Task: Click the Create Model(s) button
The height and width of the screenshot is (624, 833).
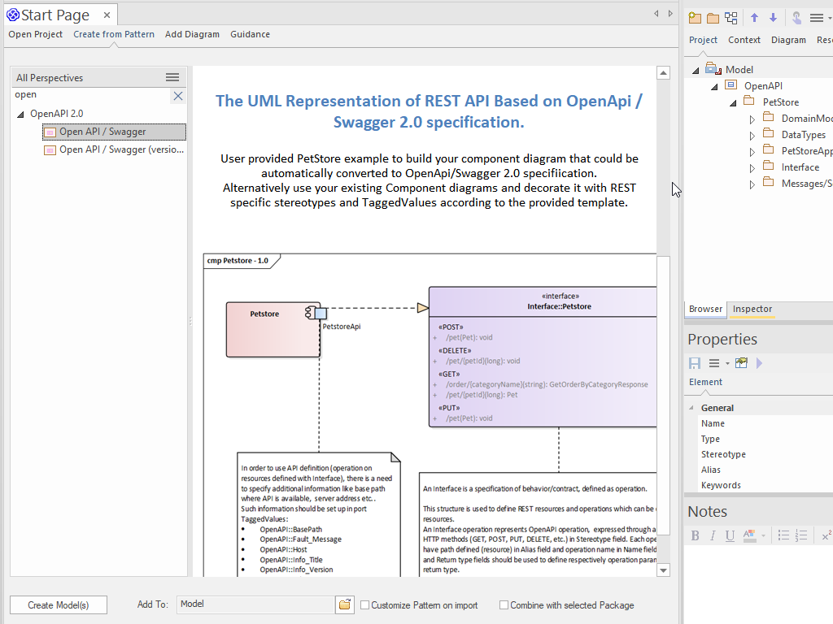Action: 59,604
